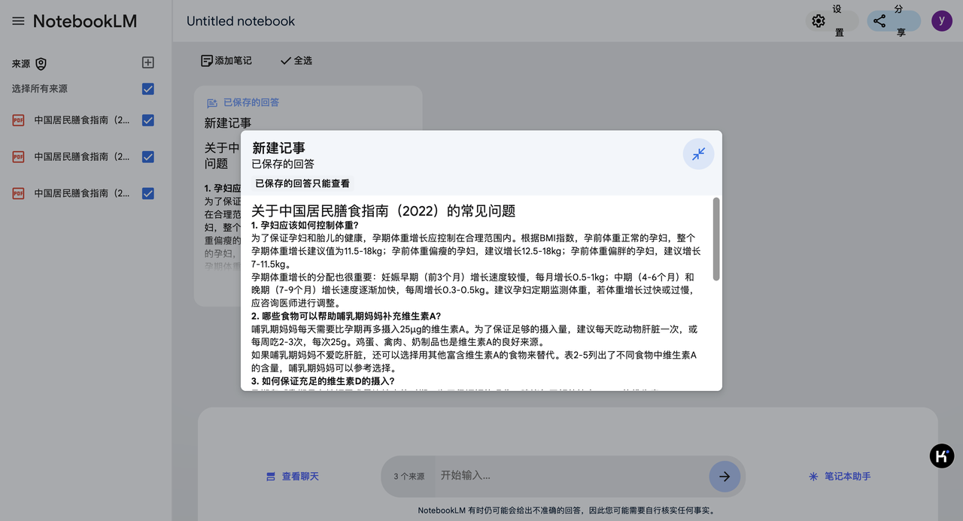
Task: Click the 3 个来源 chip
Action: 409,477
